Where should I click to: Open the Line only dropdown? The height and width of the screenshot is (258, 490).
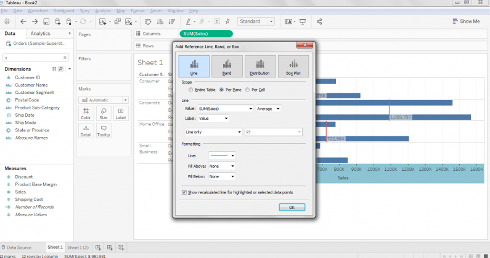214,132
